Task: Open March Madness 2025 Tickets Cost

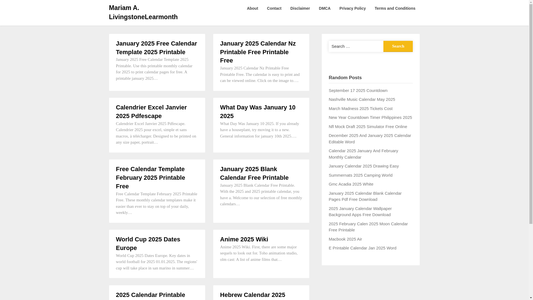Action: [x=360, y=109]
